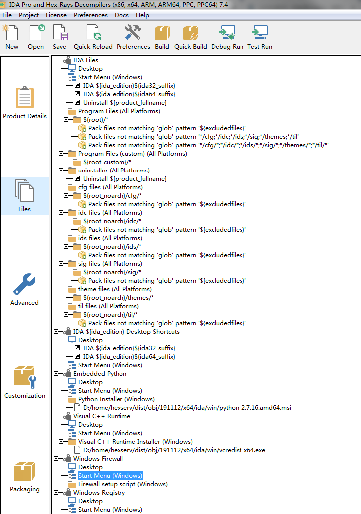Viewport: 361px width, 514px height.
Task: Collapse the cfg files (All Platforms) node
Action: 61,187
